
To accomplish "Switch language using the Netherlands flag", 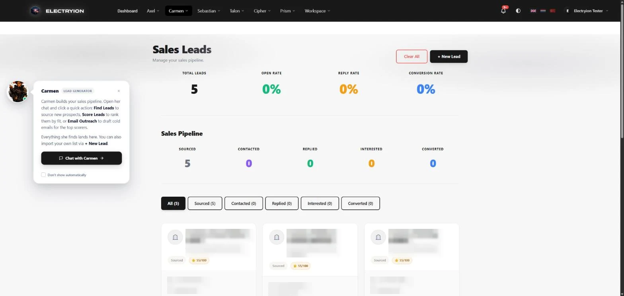I will 543,11.
